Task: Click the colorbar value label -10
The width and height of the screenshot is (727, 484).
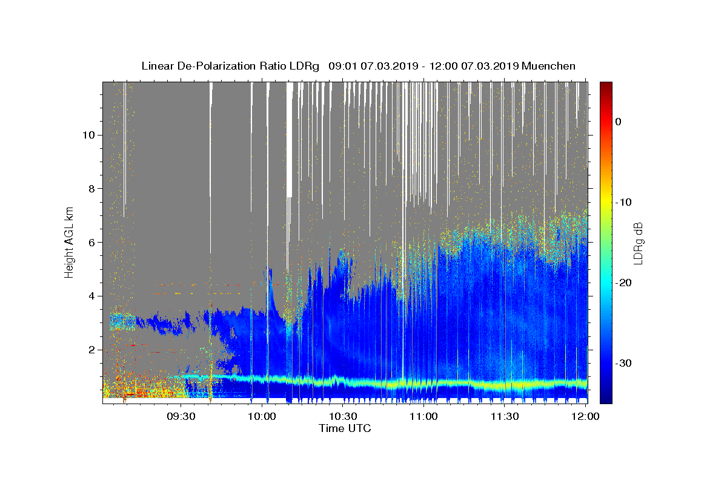Action: tap(625, 202)
